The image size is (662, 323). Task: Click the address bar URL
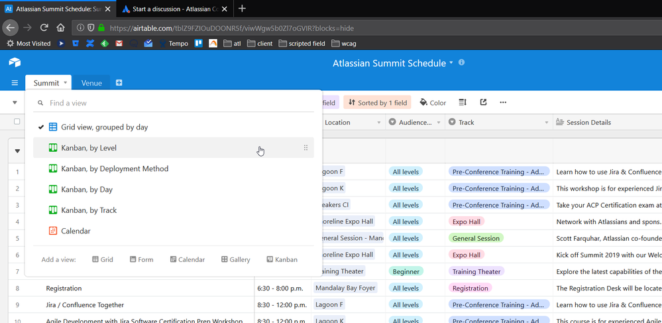(231, 29)
